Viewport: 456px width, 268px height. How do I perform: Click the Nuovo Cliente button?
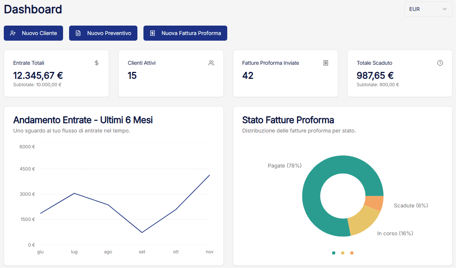tap(33, 33)
